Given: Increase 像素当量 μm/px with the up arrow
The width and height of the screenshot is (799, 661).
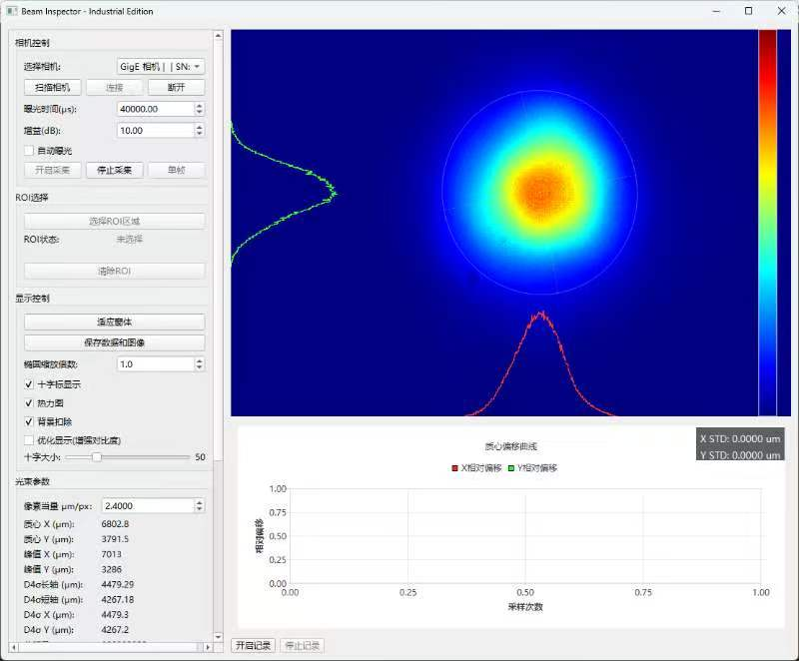Looking at the screenshot, I should click(x=199, y=502).
